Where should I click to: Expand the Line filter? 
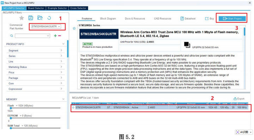pos(61,61)
